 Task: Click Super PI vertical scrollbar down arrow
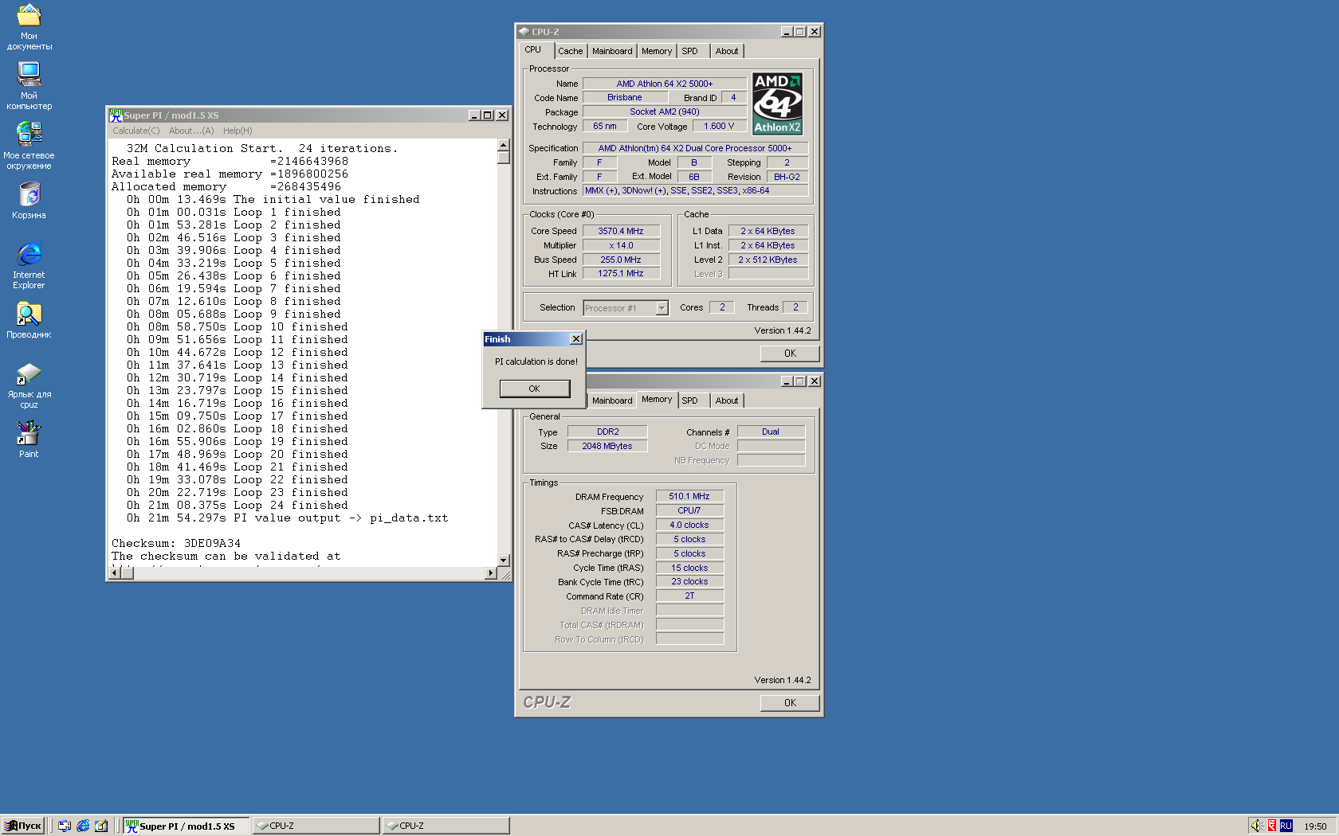(x=504, y=561)
